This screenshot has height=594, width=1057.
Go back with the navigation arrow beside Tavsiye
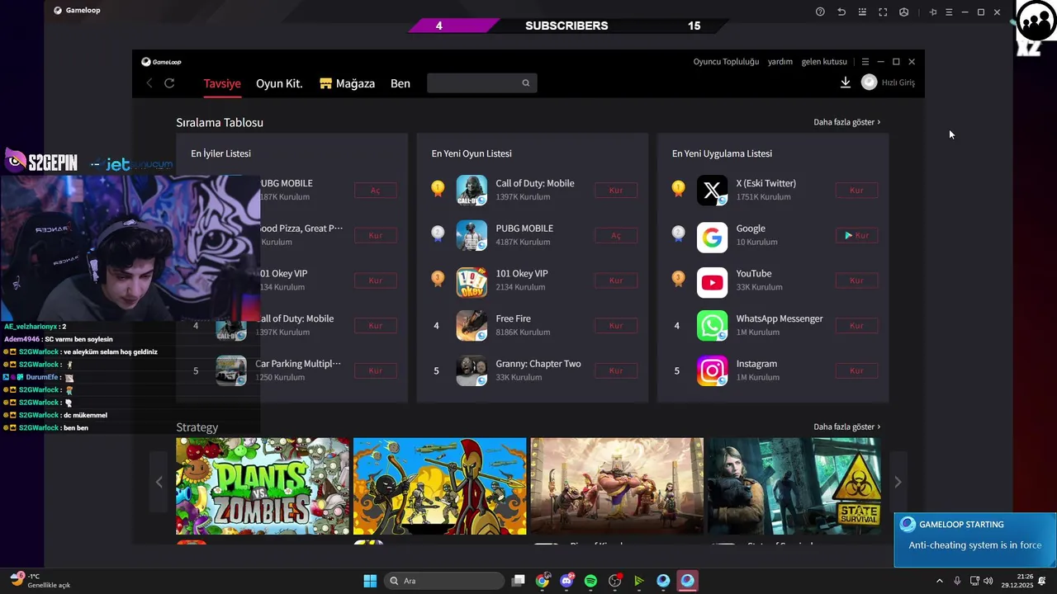coord(149,83)
